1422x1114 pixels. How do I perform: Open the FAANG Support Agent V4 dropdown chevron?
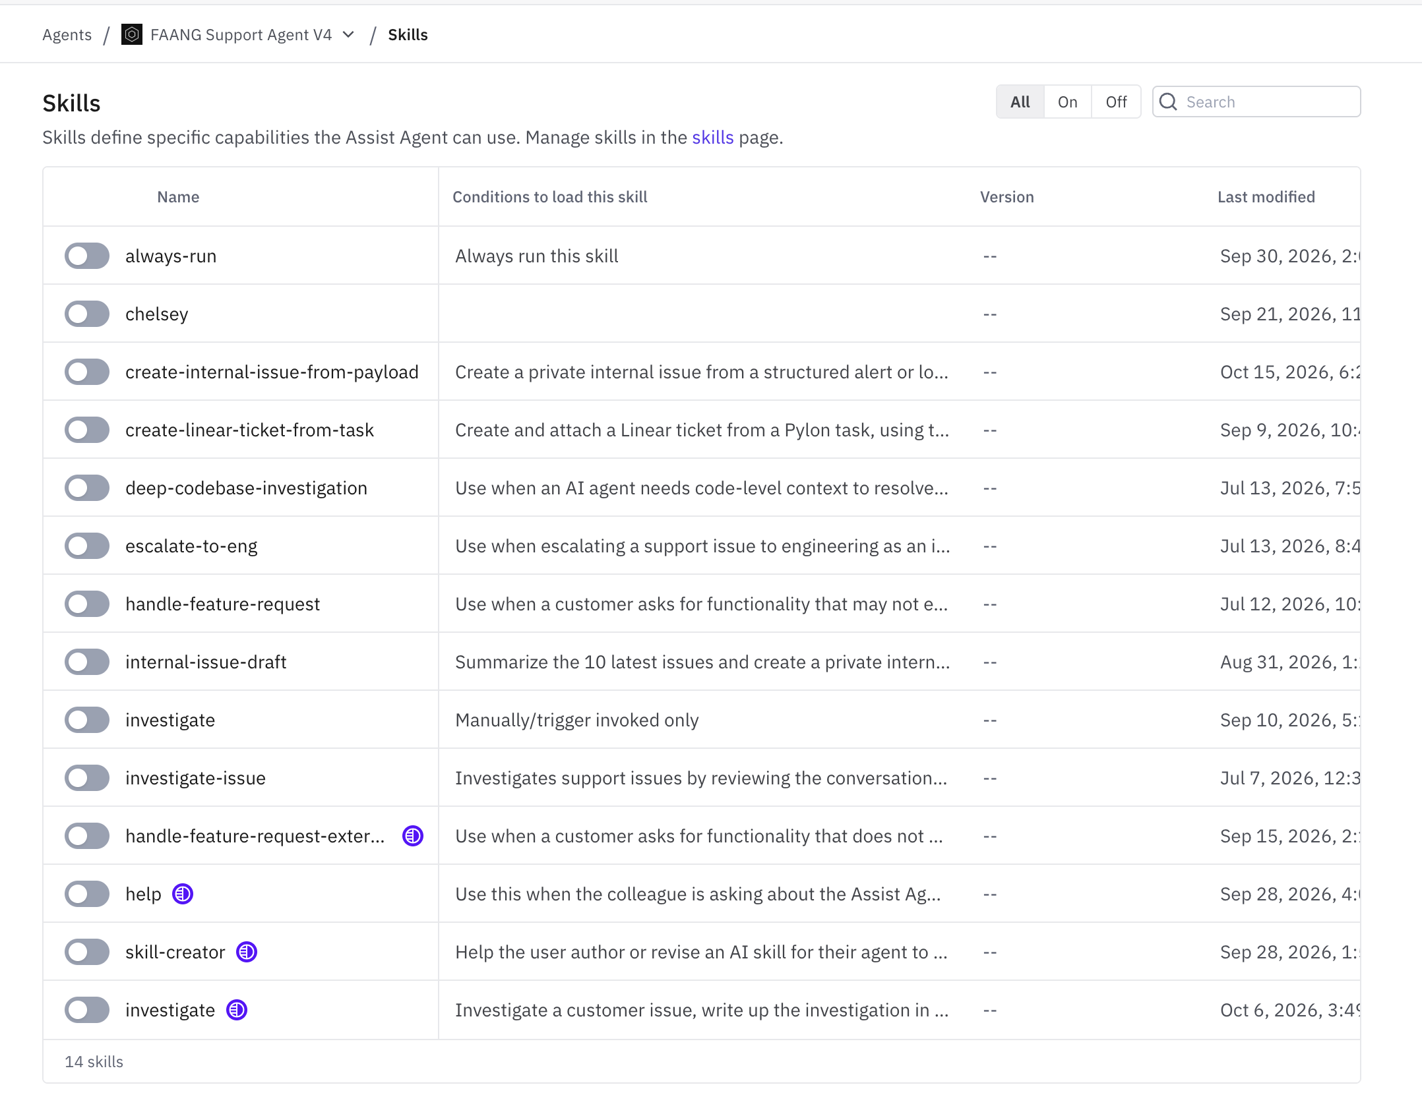click(x=348, y=34)
